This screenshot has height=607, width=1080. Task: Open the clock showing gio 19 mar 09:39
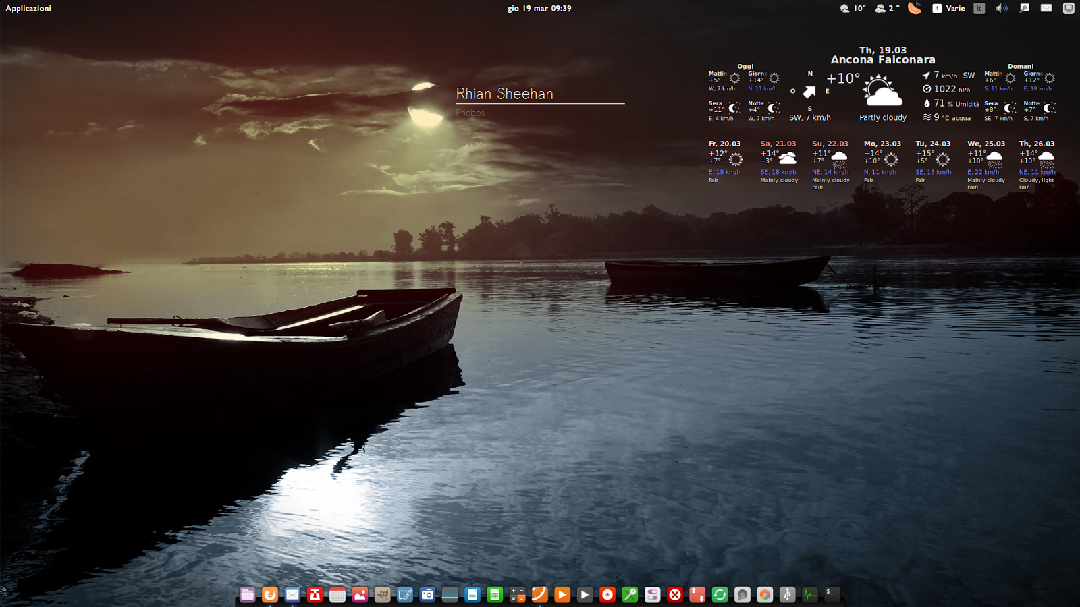tap(539, 9)
